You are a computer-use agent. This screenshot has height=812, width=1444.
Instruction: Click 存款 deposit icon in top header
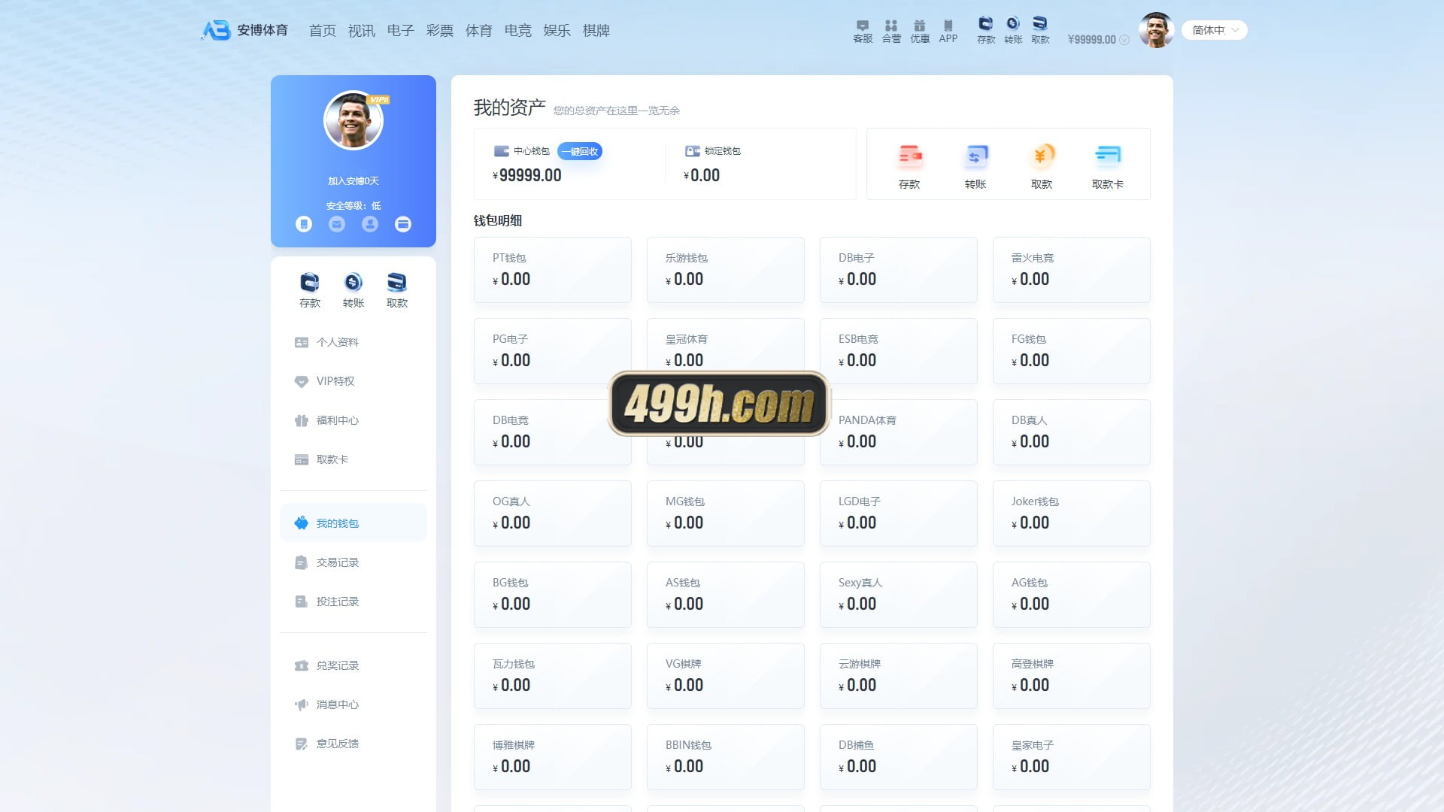click(986, 30)
